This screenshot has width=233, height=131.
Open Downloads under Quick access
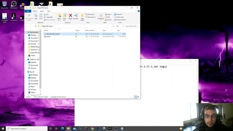click(34, 38)
